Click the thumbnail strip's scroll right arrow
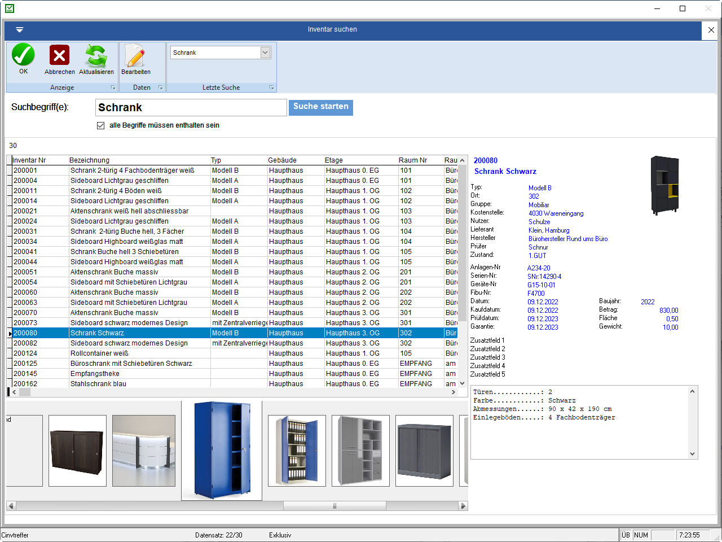This screenshot has width=722, height=542. (464, 506)
